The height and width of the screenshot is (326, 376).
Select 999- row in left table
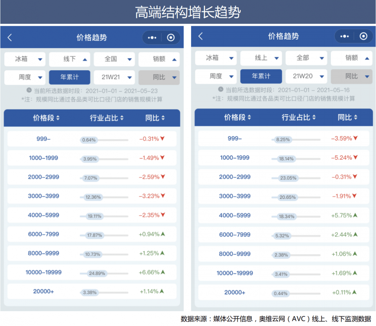(x=92, y=139)
